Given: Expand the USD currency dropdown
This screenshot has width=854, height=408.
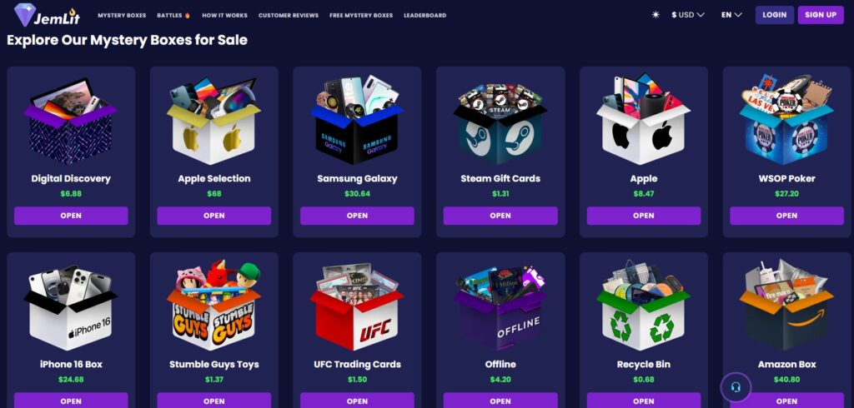Looking at the screenshot, I should (x=688, y=15).
